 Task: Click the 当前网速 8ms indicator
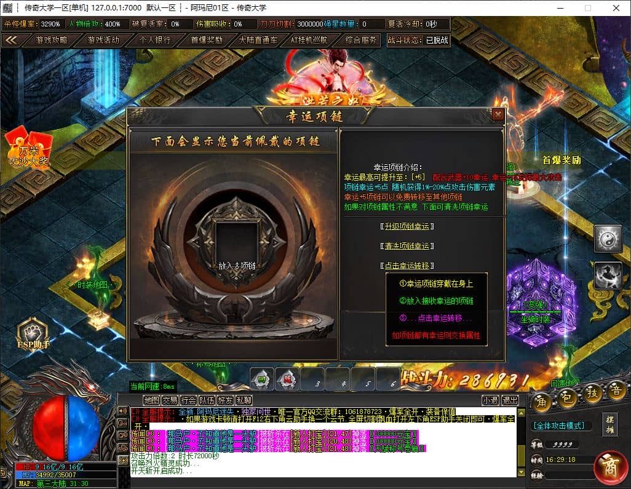(x=153, y=386)
